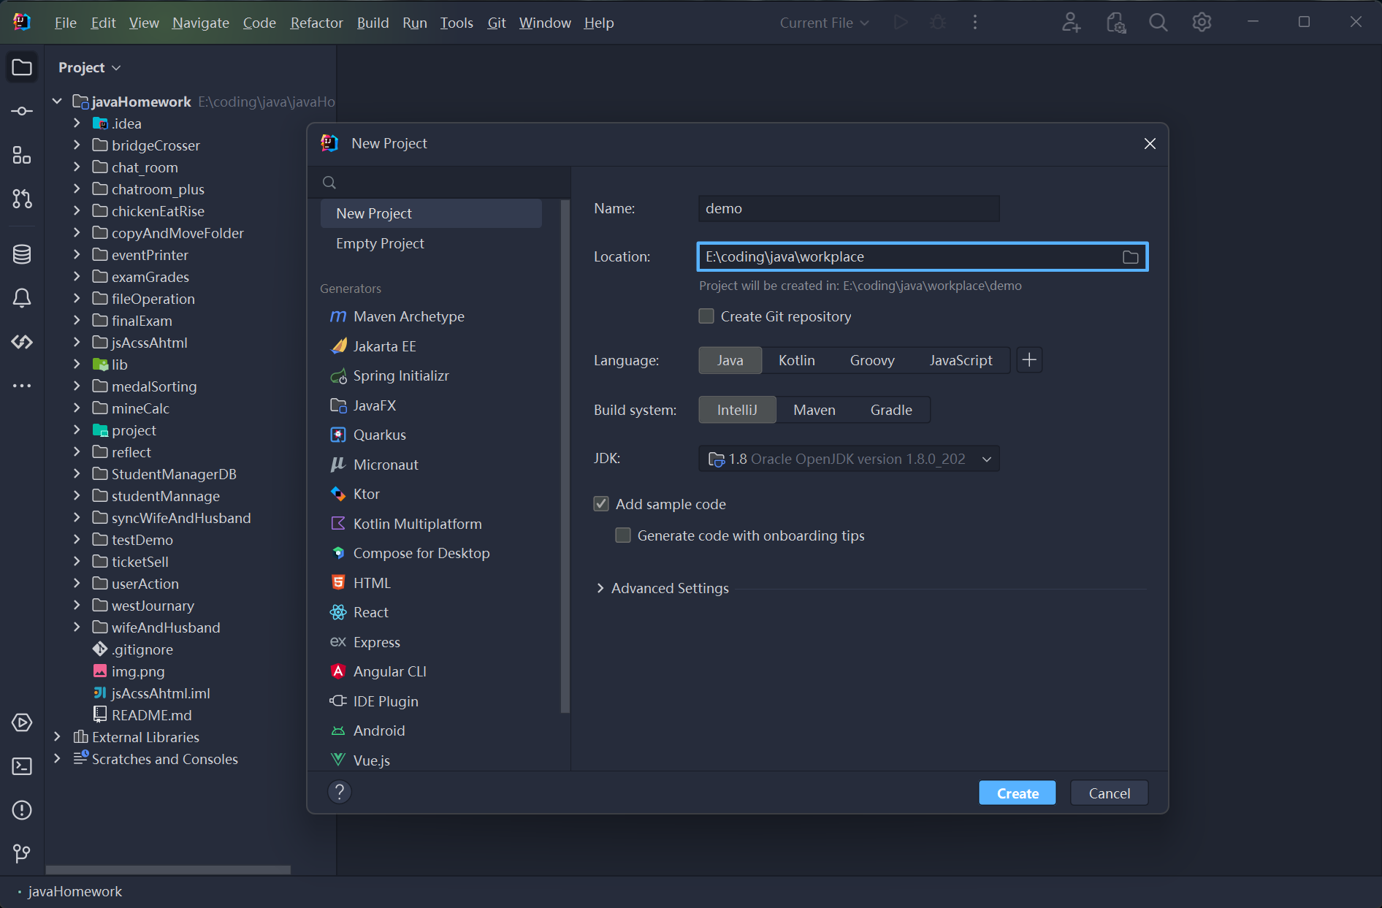
Task: Enable Generate code with onboarding tips
Action: click(623, 535)
